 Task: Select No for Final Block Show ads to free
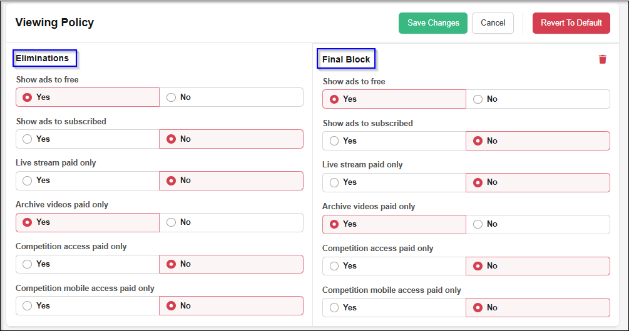click(478, 99)
